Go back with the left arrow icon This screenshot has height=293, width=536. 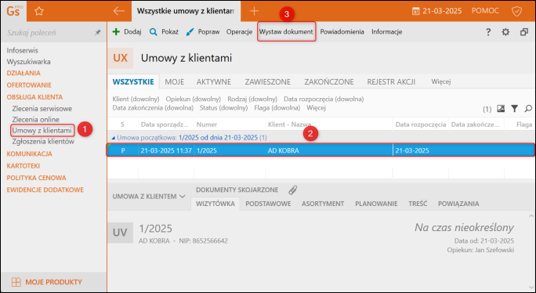click(119, 11)
